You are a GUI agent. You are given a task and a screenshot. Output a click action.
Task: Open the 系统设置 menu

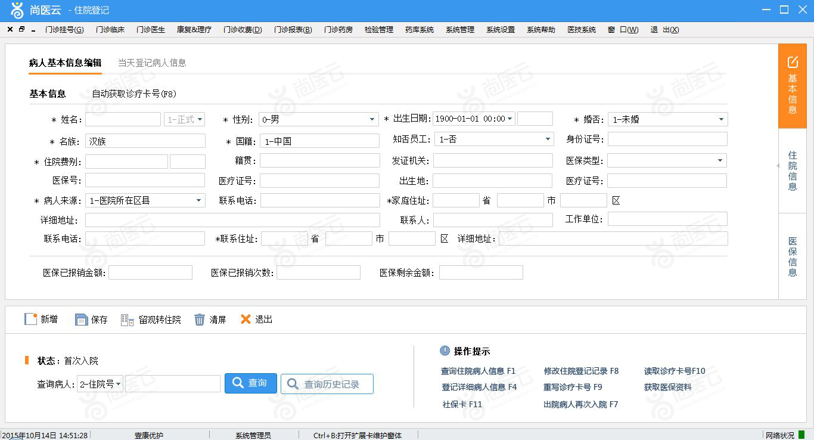click(501, 30)
